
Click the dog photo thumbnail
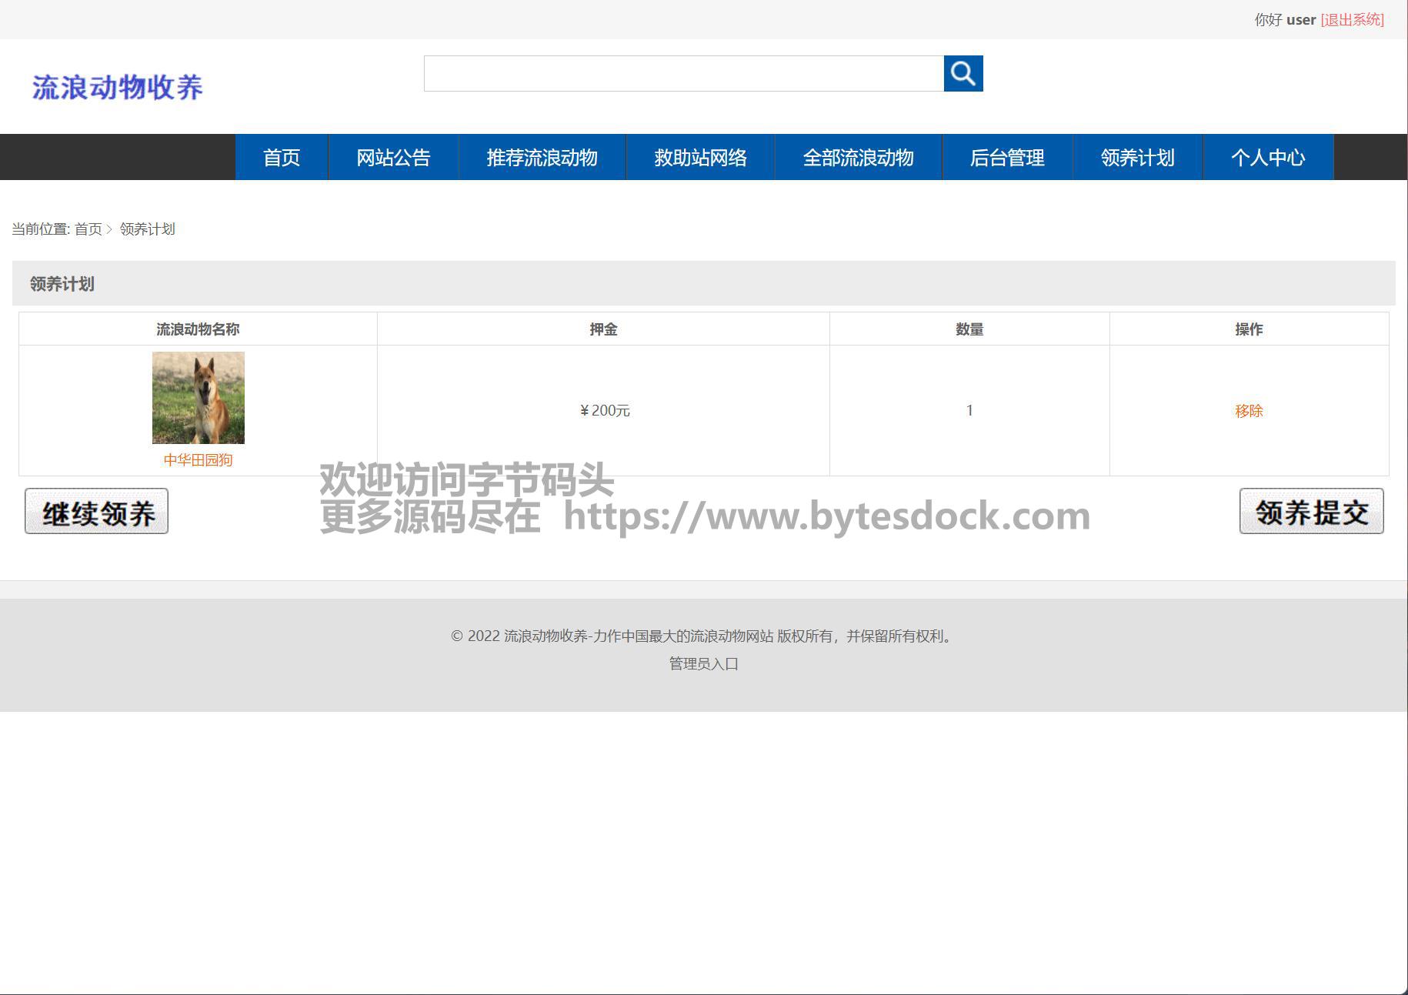tap(199, 398)
